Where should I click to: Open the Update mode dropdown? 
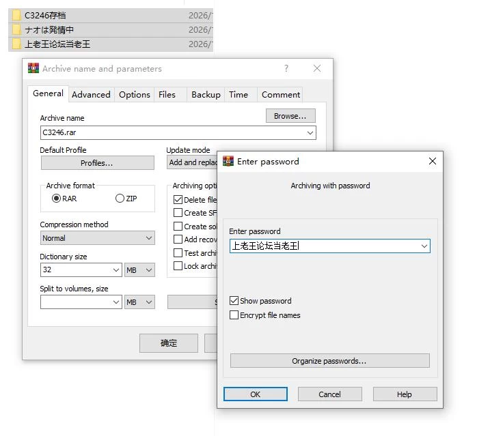coord(192,162)
